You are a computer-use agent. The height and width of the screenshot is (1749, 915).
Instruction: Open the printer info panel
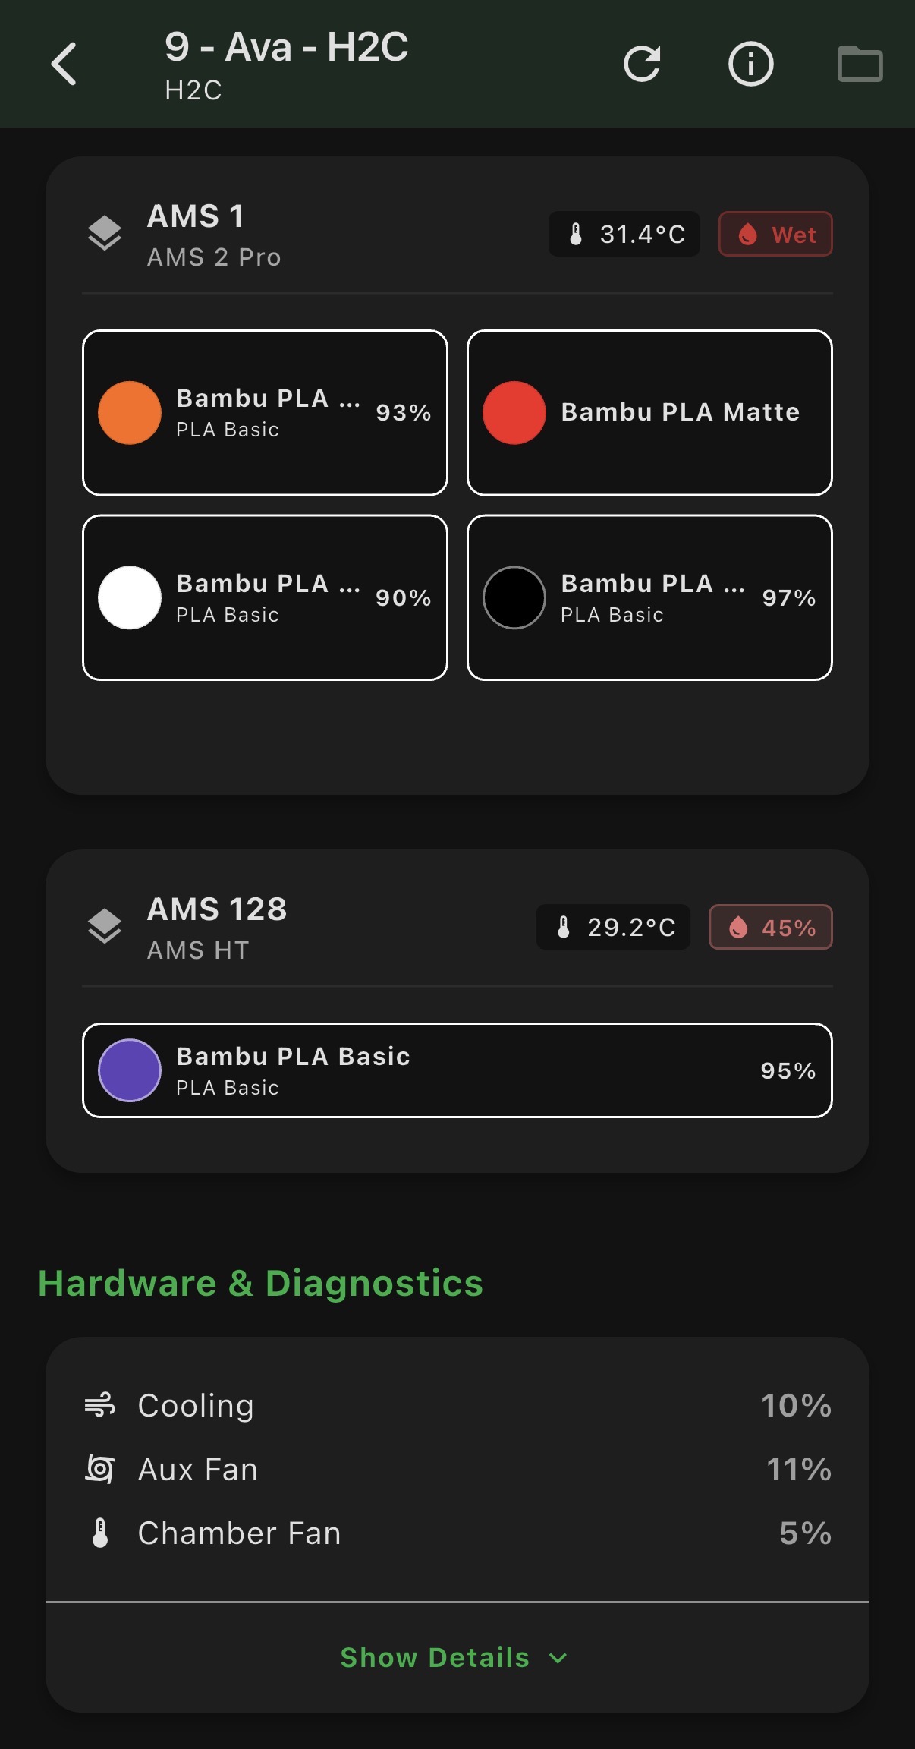click(750, 64)
